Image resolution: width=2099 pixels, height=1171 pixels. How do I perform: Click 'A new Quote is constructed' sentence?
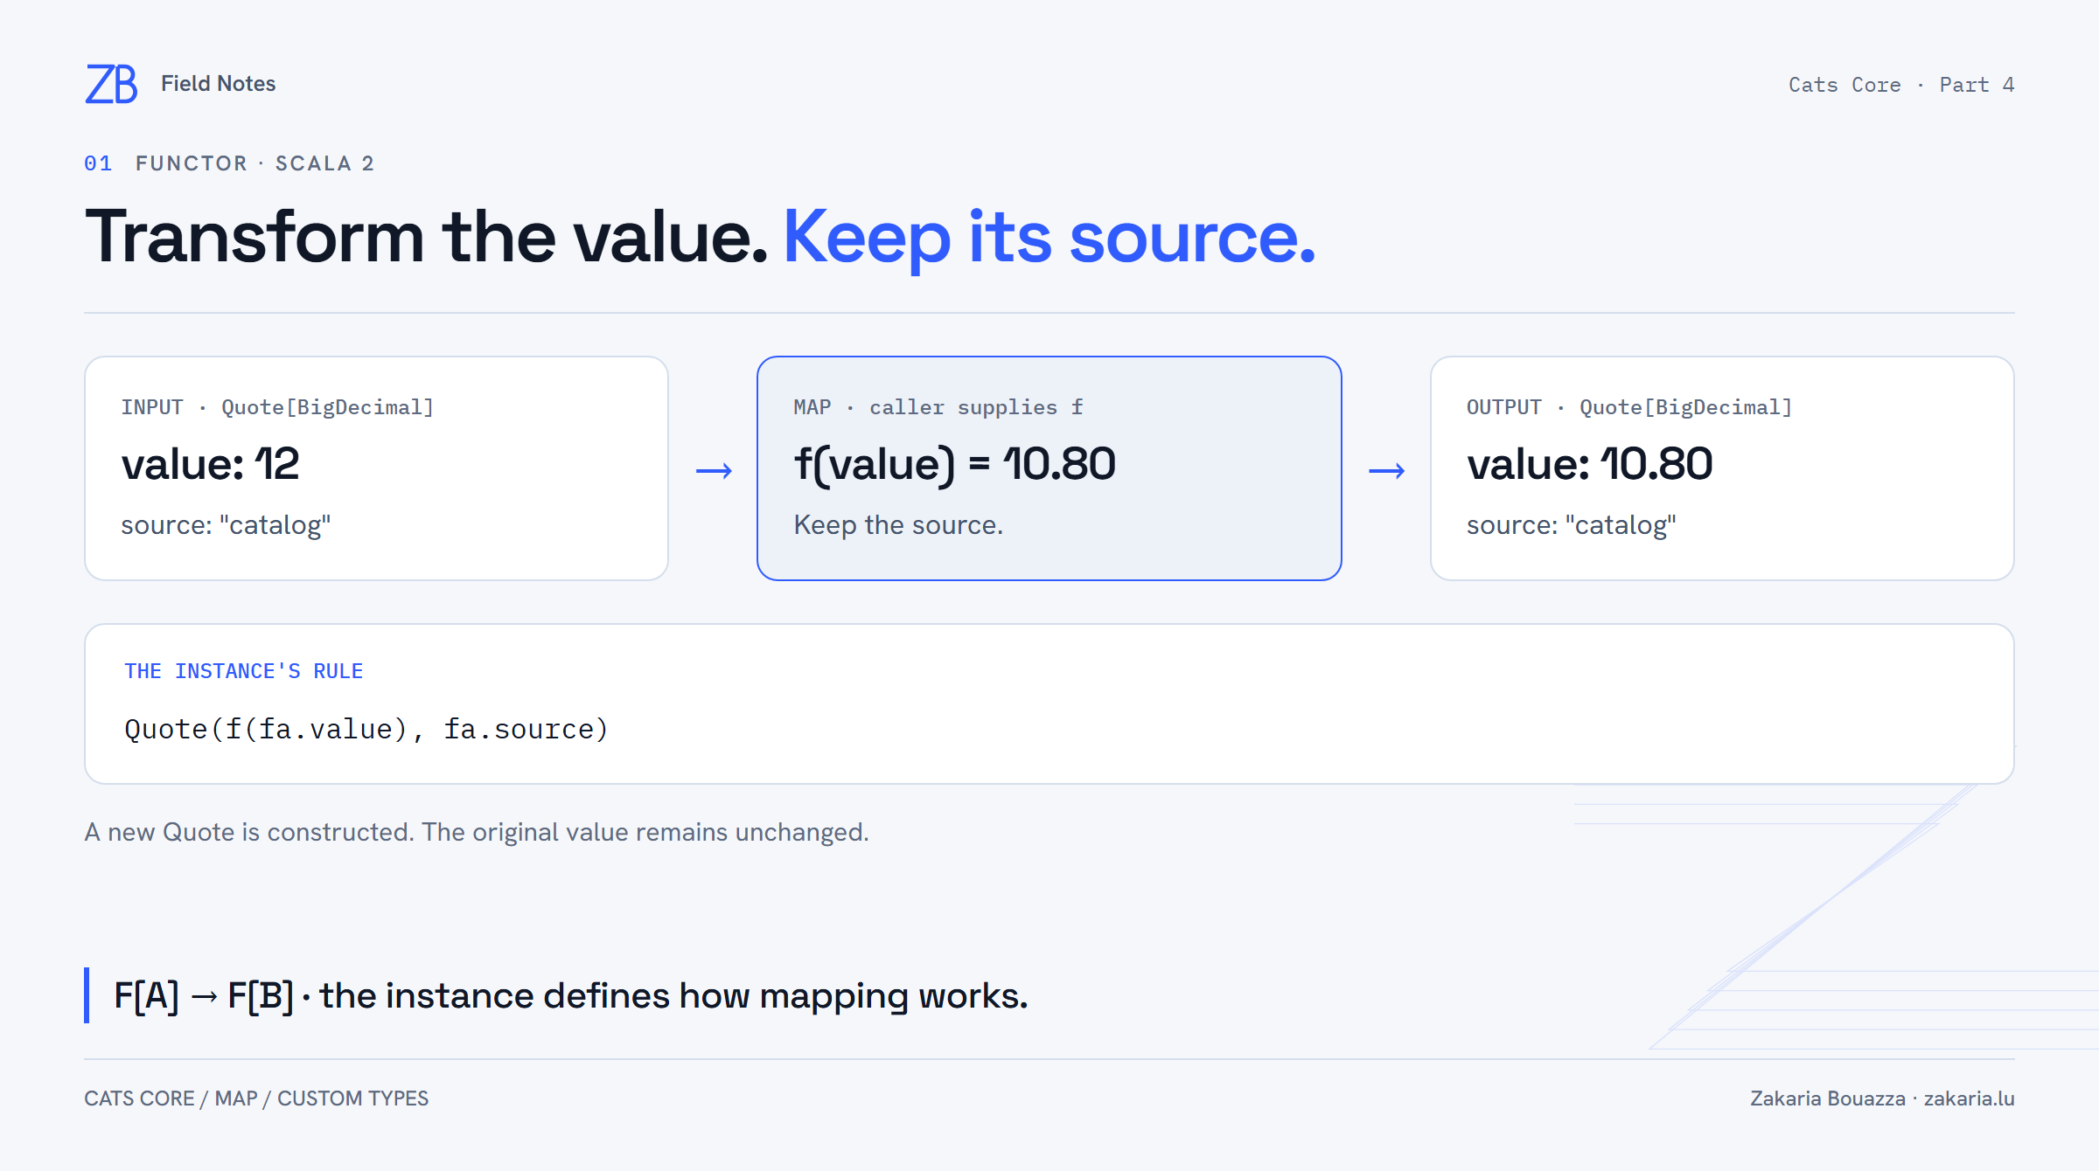tap(477, 832)
